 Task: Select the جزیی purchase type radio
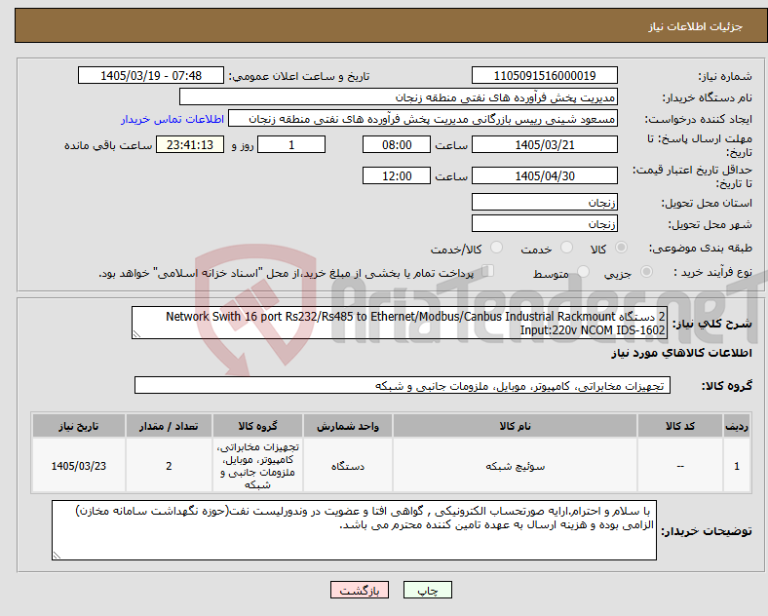click(646, 271)
